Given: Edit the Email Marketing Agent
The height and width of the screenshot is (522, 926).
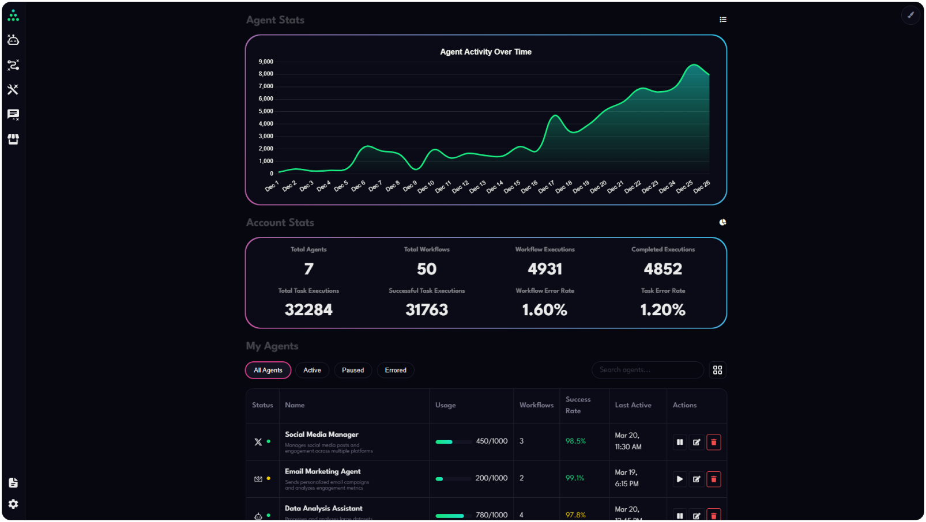Looking at the screenshot, I should pyautogui.click(x=697, y=479).
